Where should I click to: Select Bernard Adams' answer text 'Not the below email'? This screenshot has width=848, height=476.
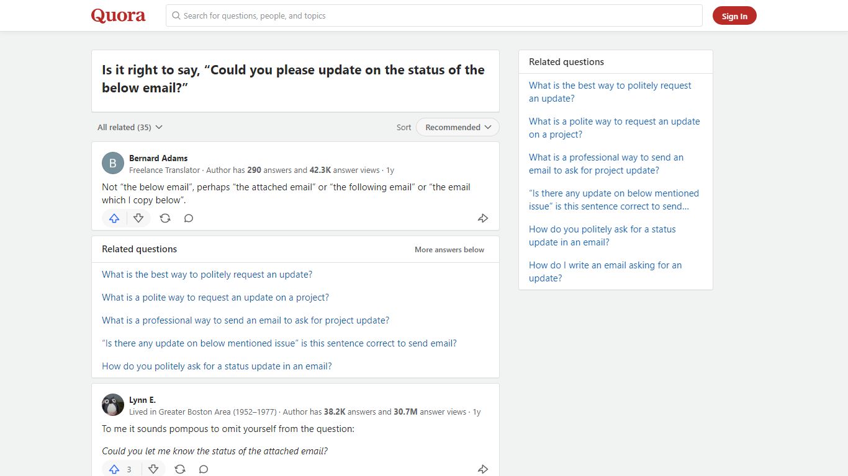click(x=286, y=193)
